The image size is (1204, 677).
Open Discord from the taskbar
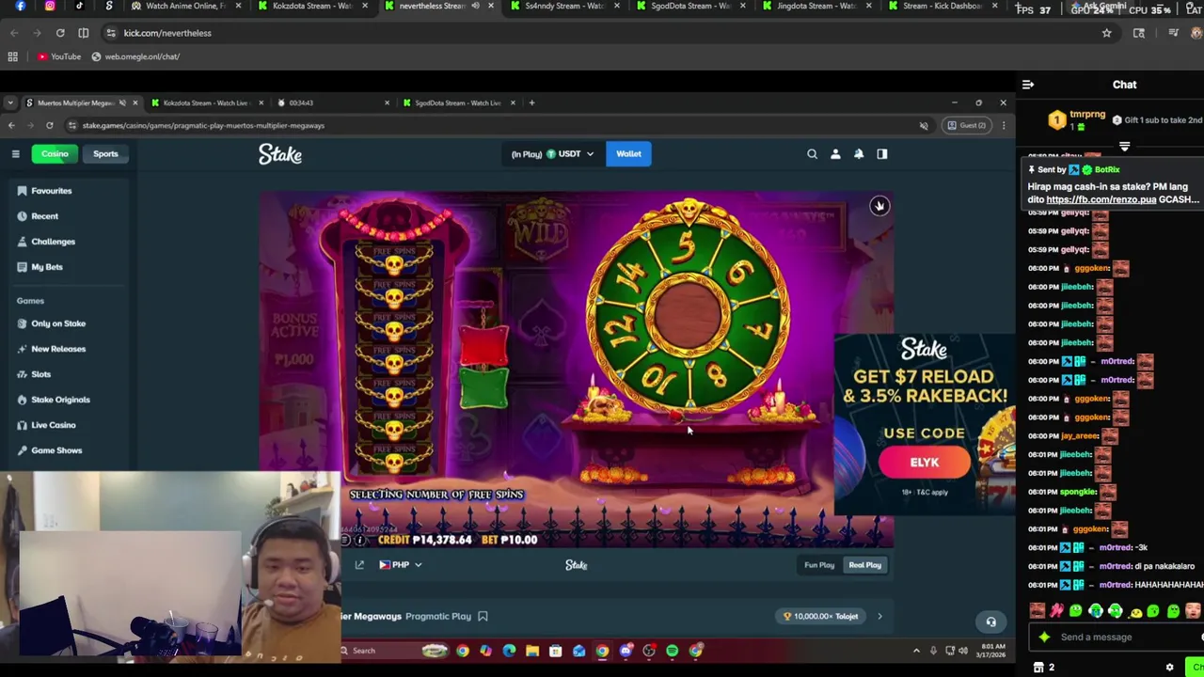coord(626,651)
